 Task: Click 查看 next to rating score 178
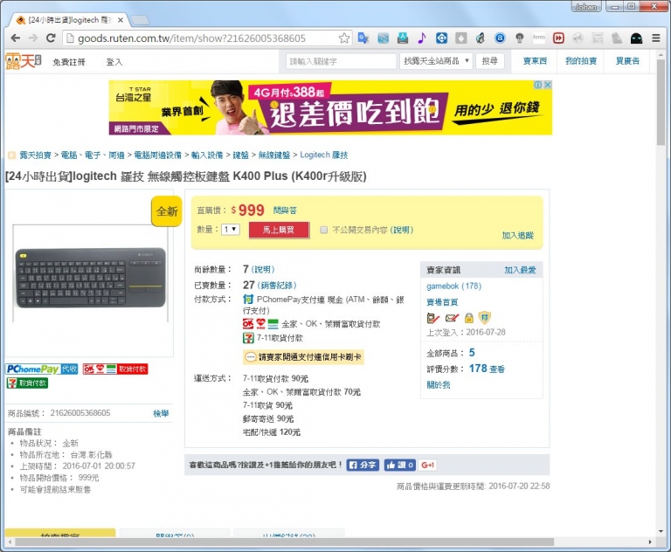click(x=497, y=369)
